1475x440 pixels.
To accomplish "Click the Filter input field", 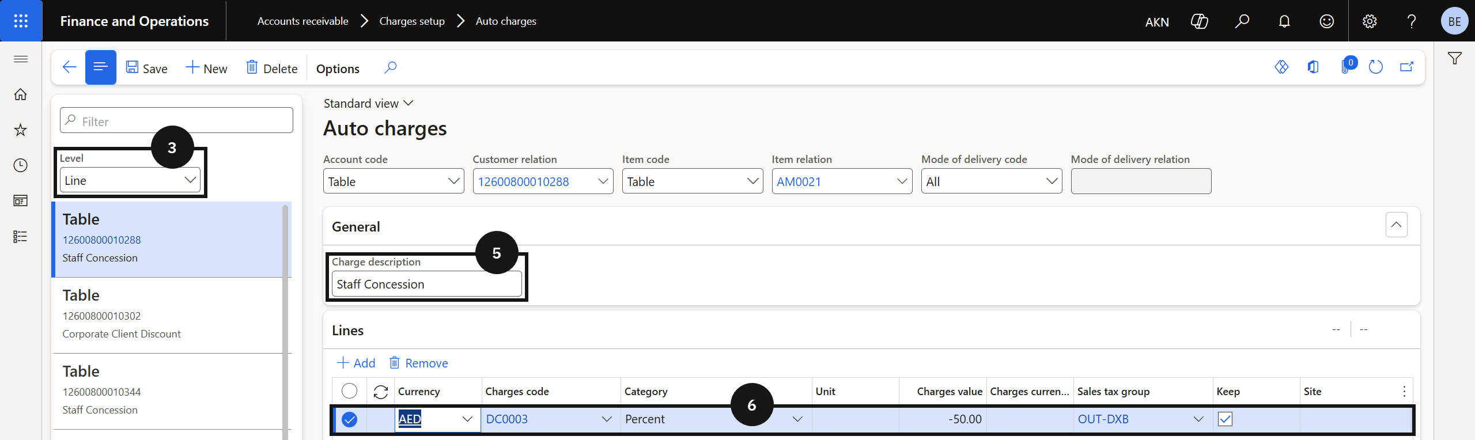I will (176, 120).
